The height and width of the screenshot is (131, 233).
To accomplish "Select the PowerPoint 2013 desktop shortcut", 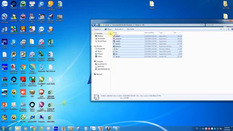I will click(x=5, y=107).
